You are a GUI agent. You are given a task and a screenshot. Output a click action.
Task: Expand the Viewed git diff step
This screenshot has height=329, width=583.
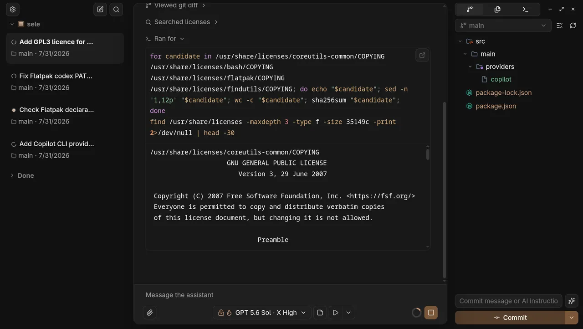pyautogui.click(x=176, y=5)
